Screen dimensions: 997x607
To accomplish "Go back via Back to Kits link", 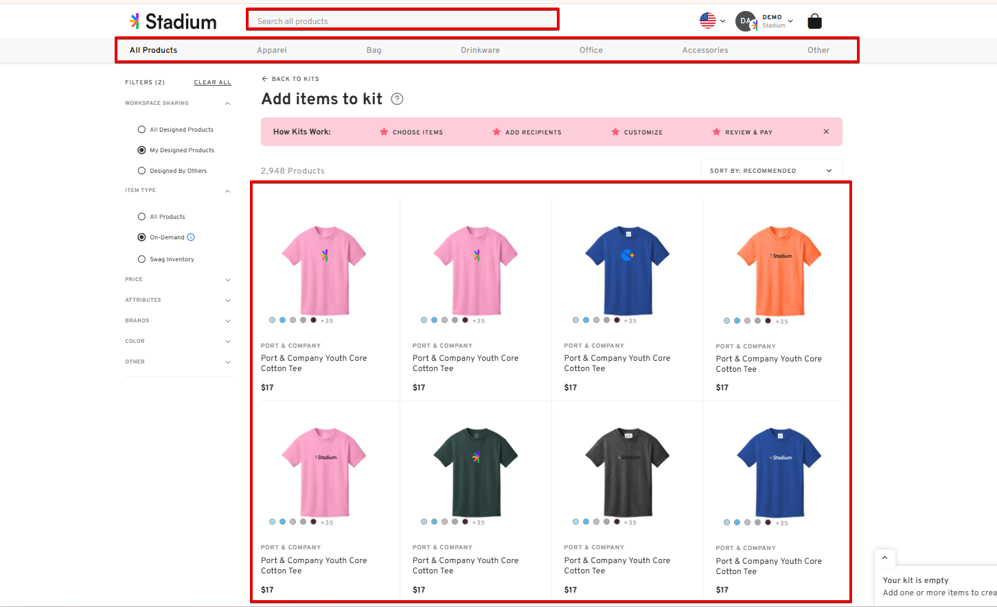I will pos(290,79).
